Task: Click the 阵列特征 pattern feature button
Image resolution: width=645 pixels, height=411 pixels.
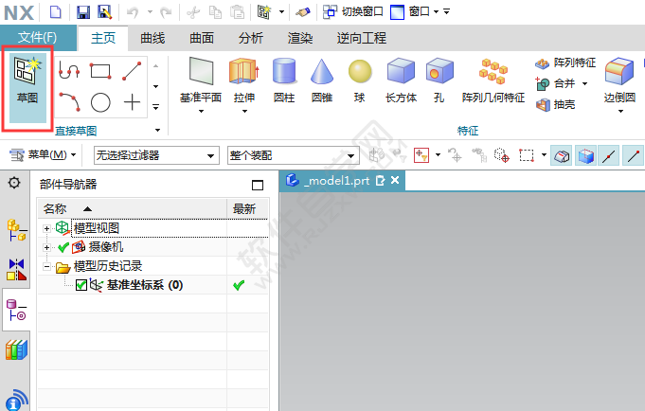Action: [x=565, y=63]
